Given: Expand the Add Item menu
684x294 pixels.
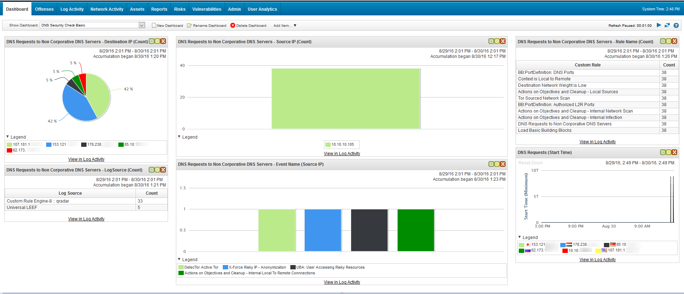Looking at the screenshot, I should [x=285, y=26].
